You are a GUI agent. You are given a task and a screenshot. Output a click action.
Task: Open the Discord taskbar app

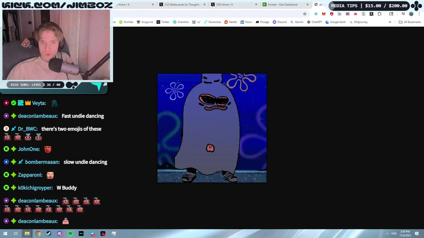60,234
